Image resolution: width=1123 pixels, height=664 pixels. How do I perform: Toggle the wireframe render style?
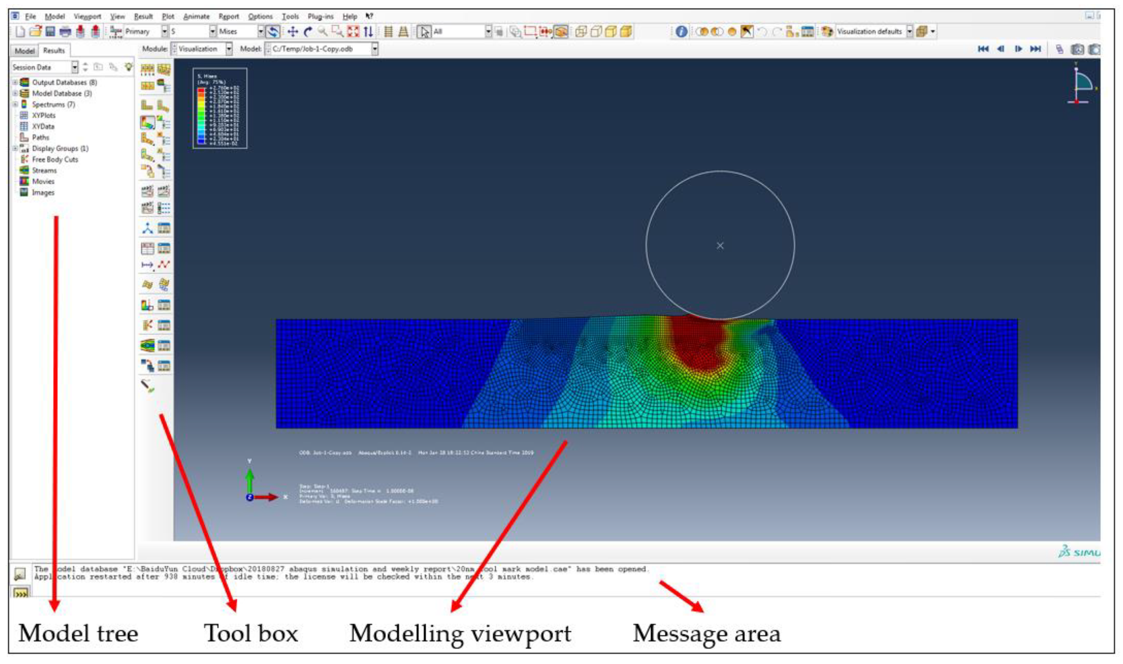click(581, 31)
